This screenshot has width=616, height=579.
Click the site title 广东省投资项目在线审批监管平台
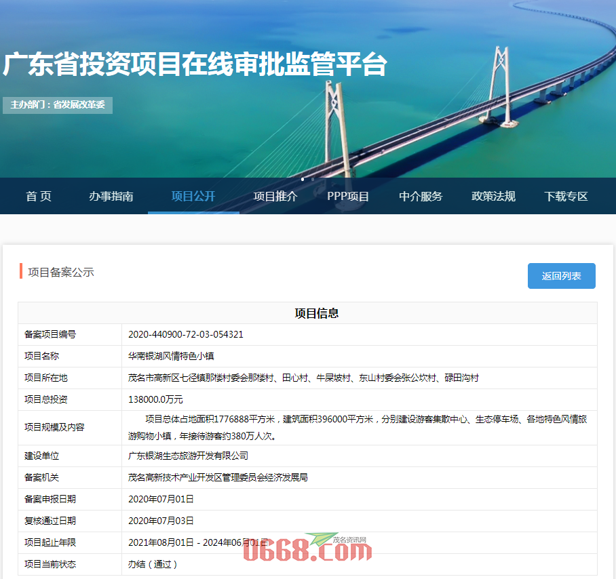[195, 65]
